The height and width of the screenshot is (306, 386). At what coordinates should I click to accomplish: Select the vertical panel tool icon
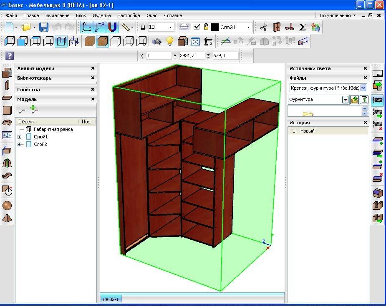pyautogui.click(x=7, y=85)
